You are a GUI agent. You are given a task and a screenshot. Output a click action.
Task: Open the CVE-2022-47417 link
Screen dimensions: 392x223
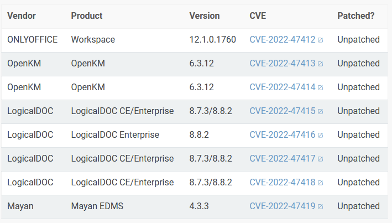[x=283, y=159]
